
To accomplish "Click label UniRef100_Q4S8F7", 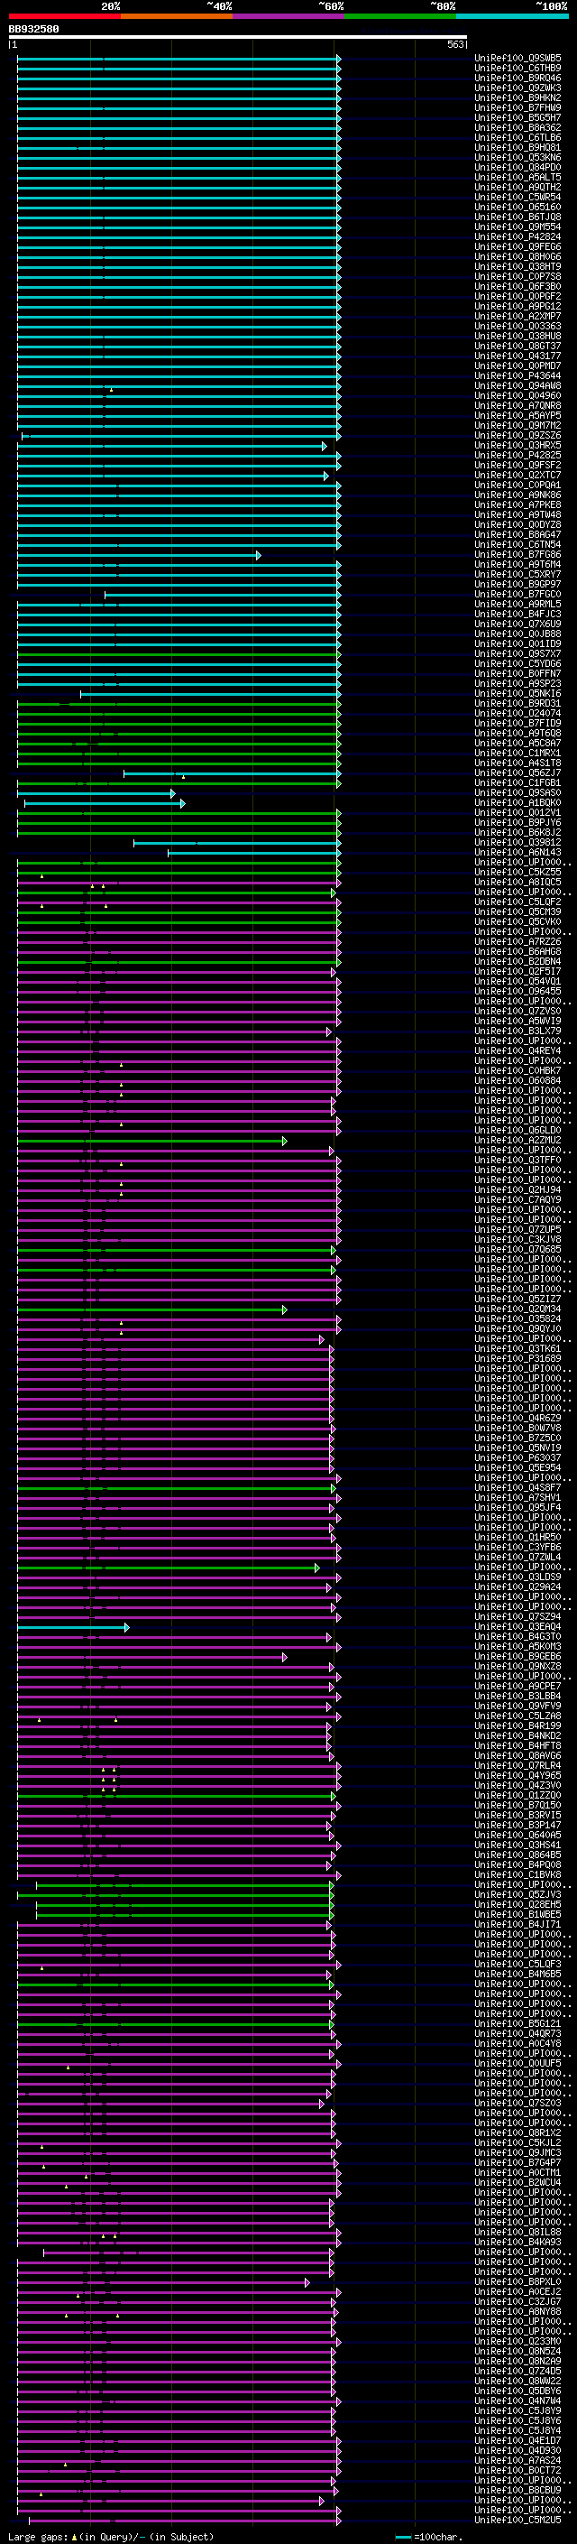I will tap(517, 1487).
